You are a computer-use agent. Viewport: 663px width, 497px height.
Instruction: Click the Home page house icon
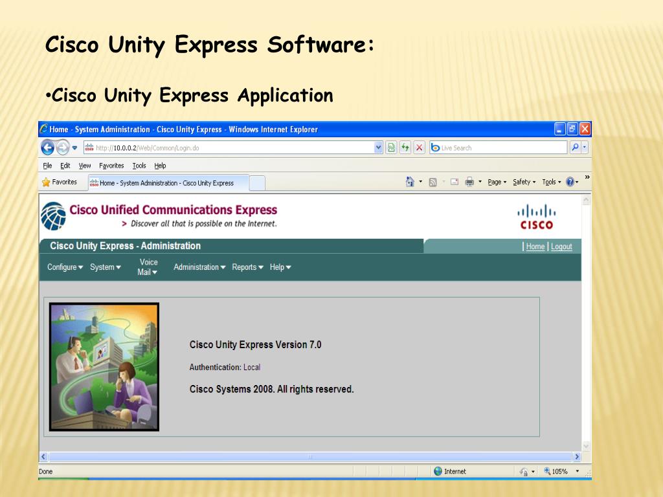[409, 182]
